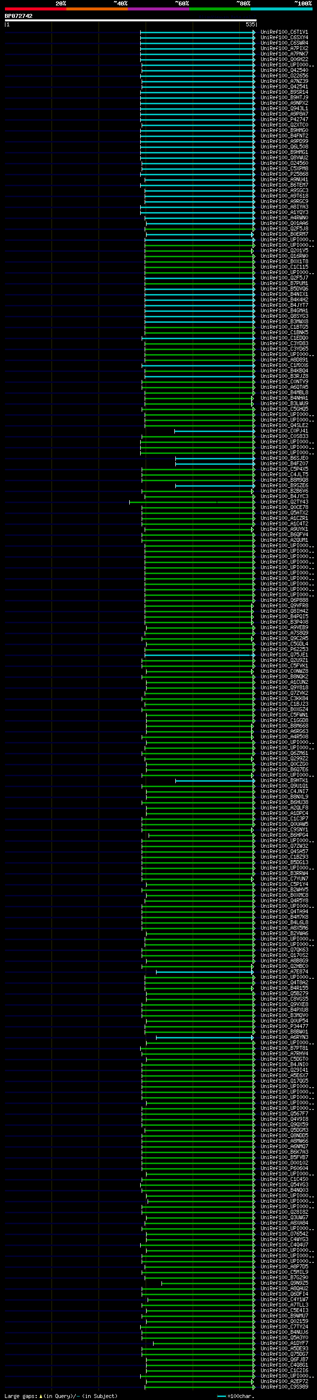Open hit UniRef100_C0NTV9
Image resolution: width=317 pixels, height=1400 pixels.
284,381
